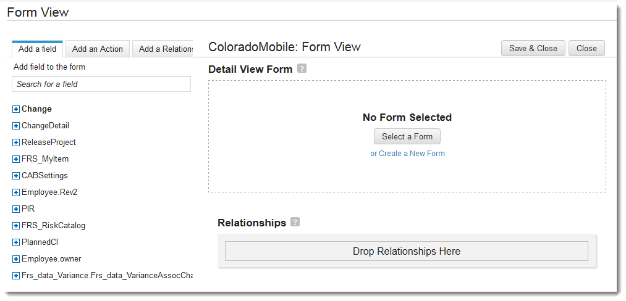
Task: Expand the ChangeDetail node
Action: (16, 126)
